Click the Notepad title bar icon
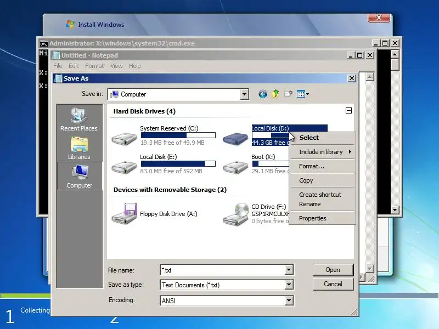439x329 pixels. pos(57,55)
